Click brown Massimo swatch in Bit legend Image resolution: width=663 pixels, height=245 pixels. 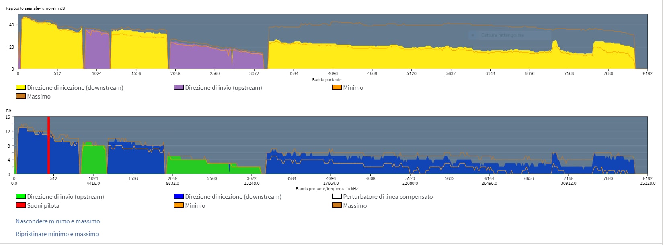337,205
